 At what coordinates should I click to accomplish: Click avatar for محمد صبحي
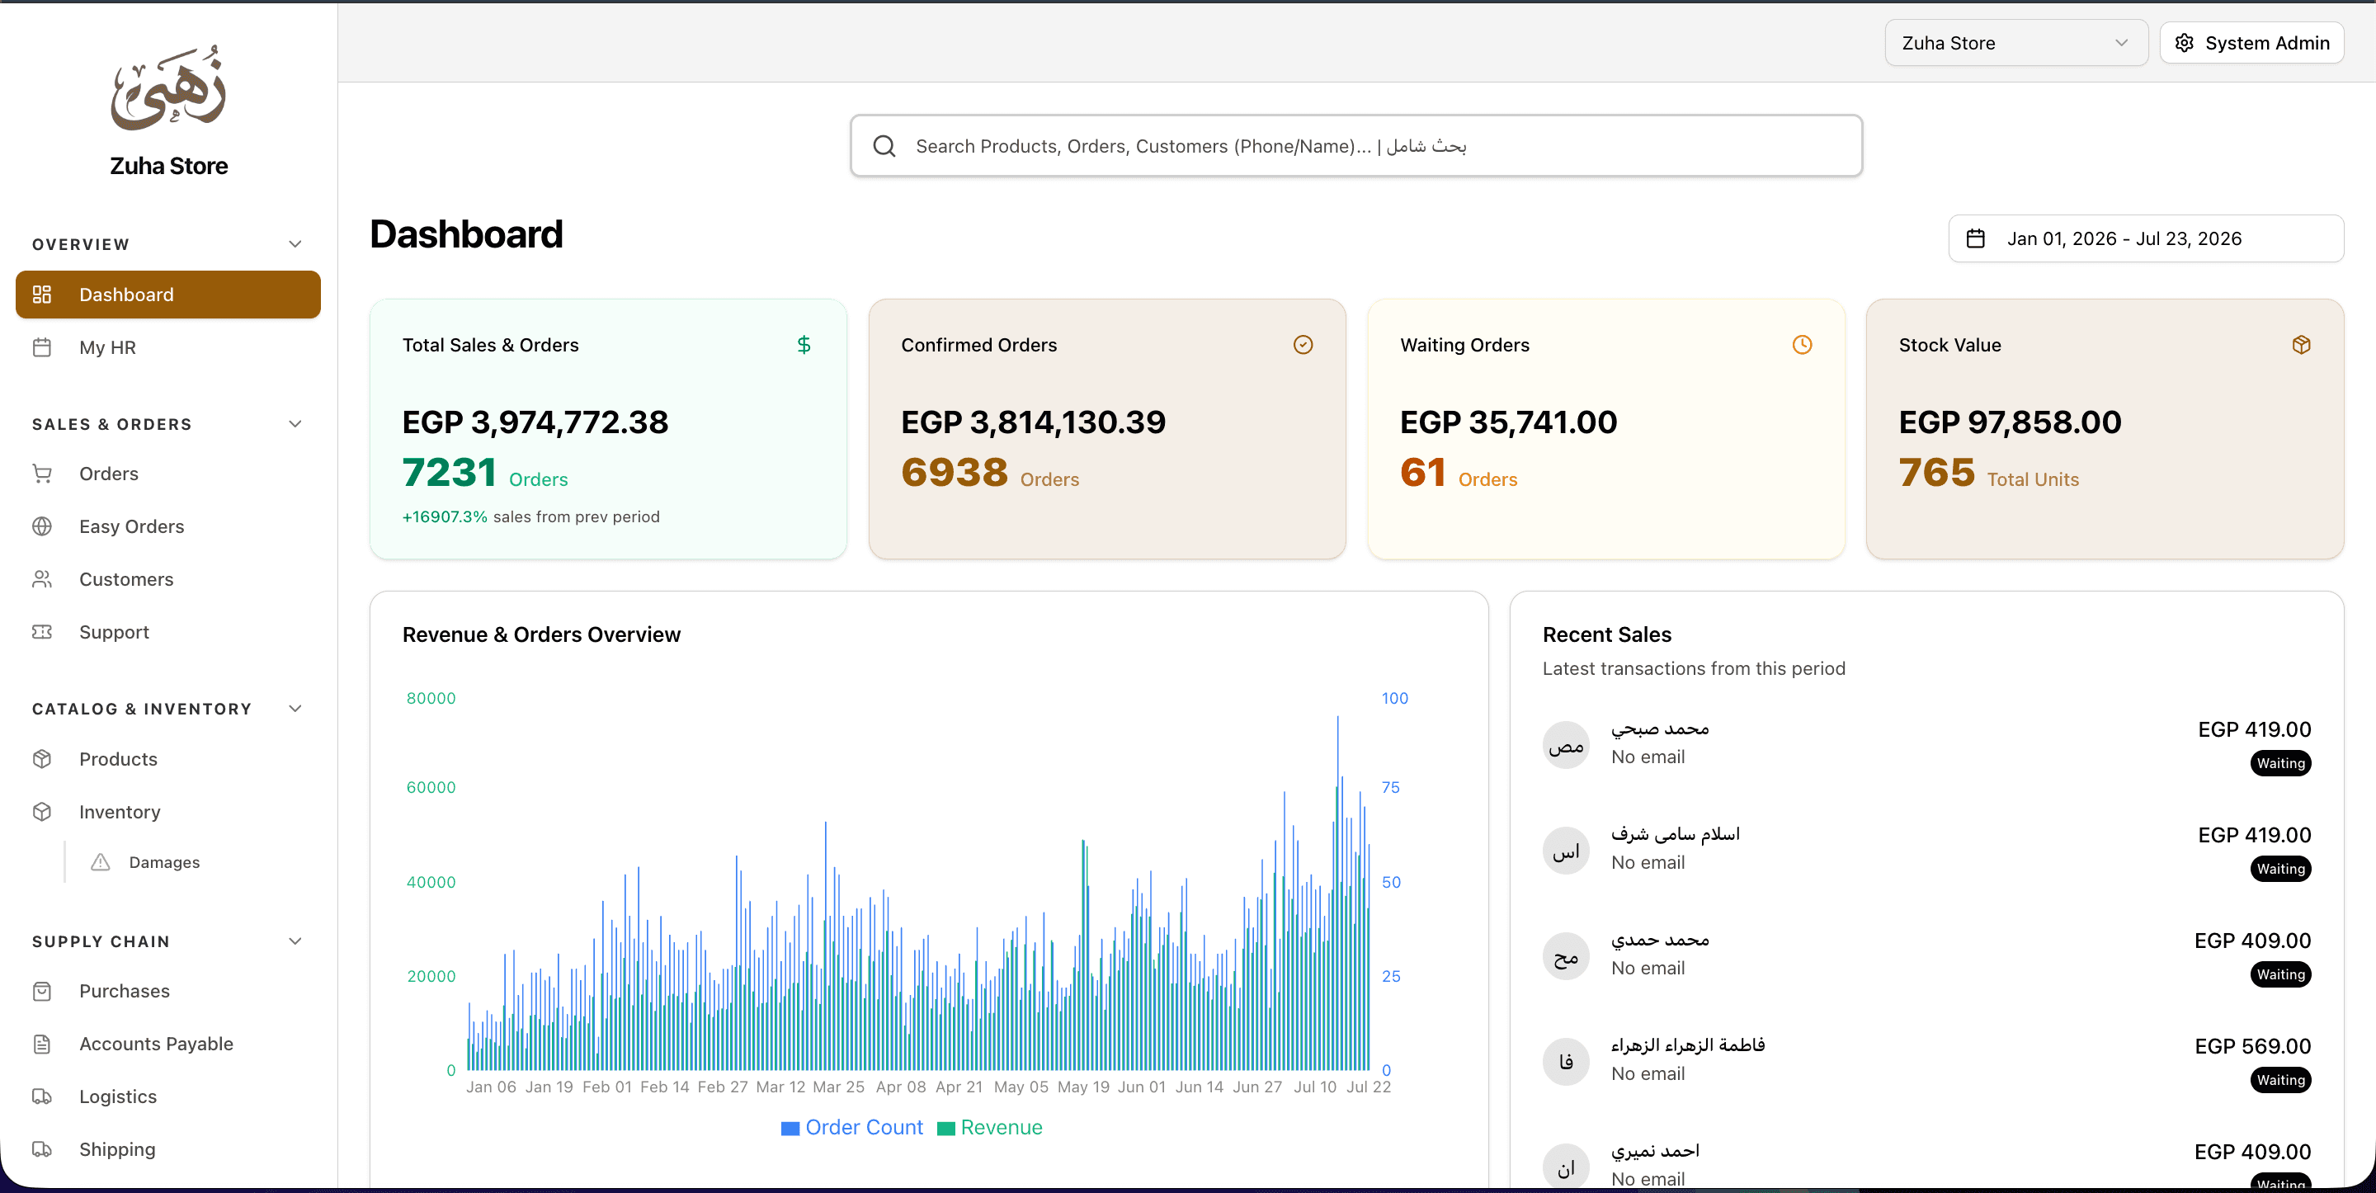pyautogui.click(x=1565, y=744)
